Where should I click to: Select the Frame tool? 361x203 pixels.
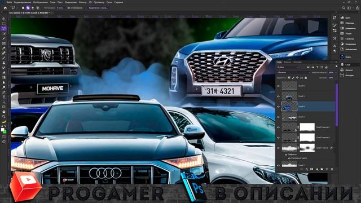tap(4, 43)
